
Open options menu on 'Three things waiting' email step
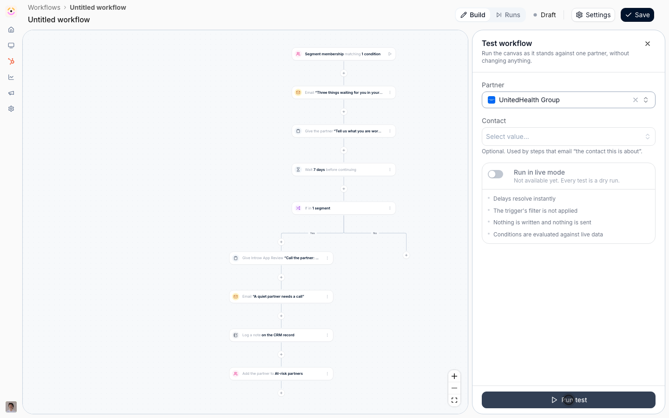coord(390,92)
